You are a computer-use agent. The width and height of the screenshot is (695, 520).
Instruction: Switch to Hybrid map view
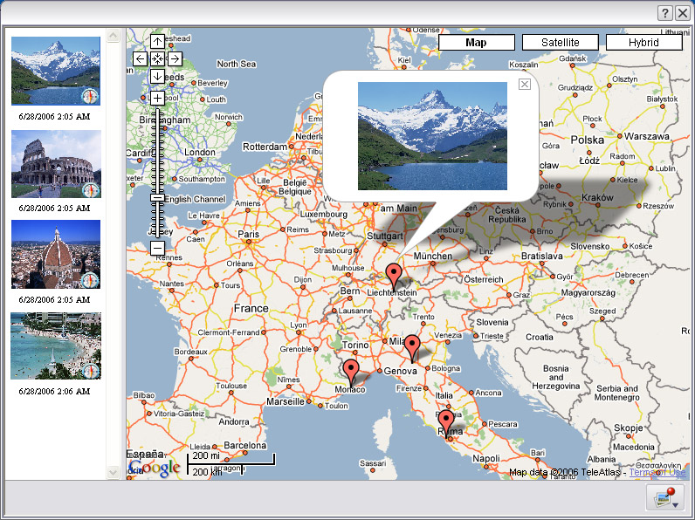643,42
